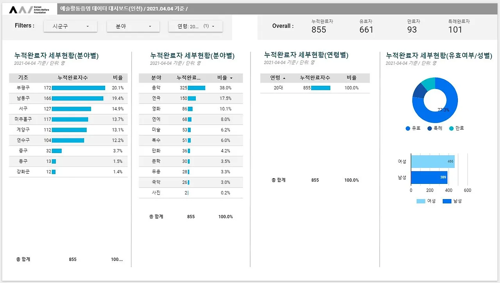The image size is (500, 283).
Task: Click the Filters label
Action: tap(25, 26)
